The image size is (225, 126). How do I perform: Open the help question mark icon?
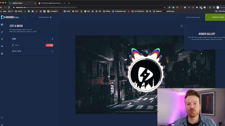pyautogui.click(x=2, y=54)
